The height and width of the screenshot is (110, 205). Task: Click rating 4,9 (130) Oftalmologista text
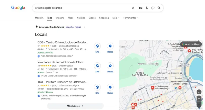[55, 66]
